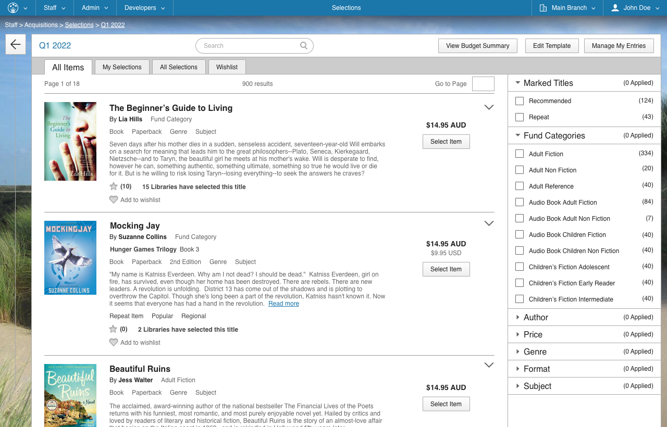Viewport: 667px width, 427px height.
Task: Open the Mocking Jay cover thumbnail
Action: tap(70, 258)
